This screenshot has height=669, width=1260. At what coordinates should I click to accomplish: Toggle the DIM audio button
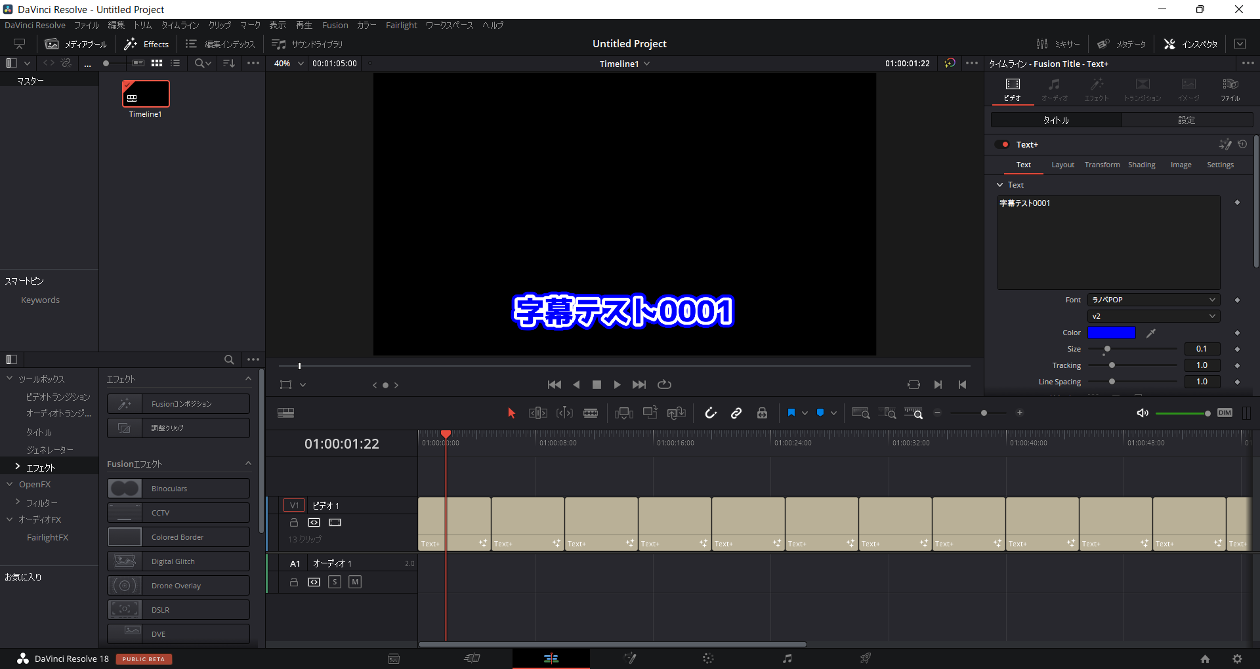click(x=1225, y=413)
